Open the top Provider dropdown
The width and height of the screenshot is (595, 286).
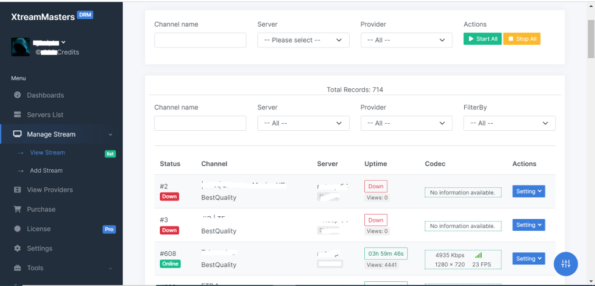coord(406,40)
